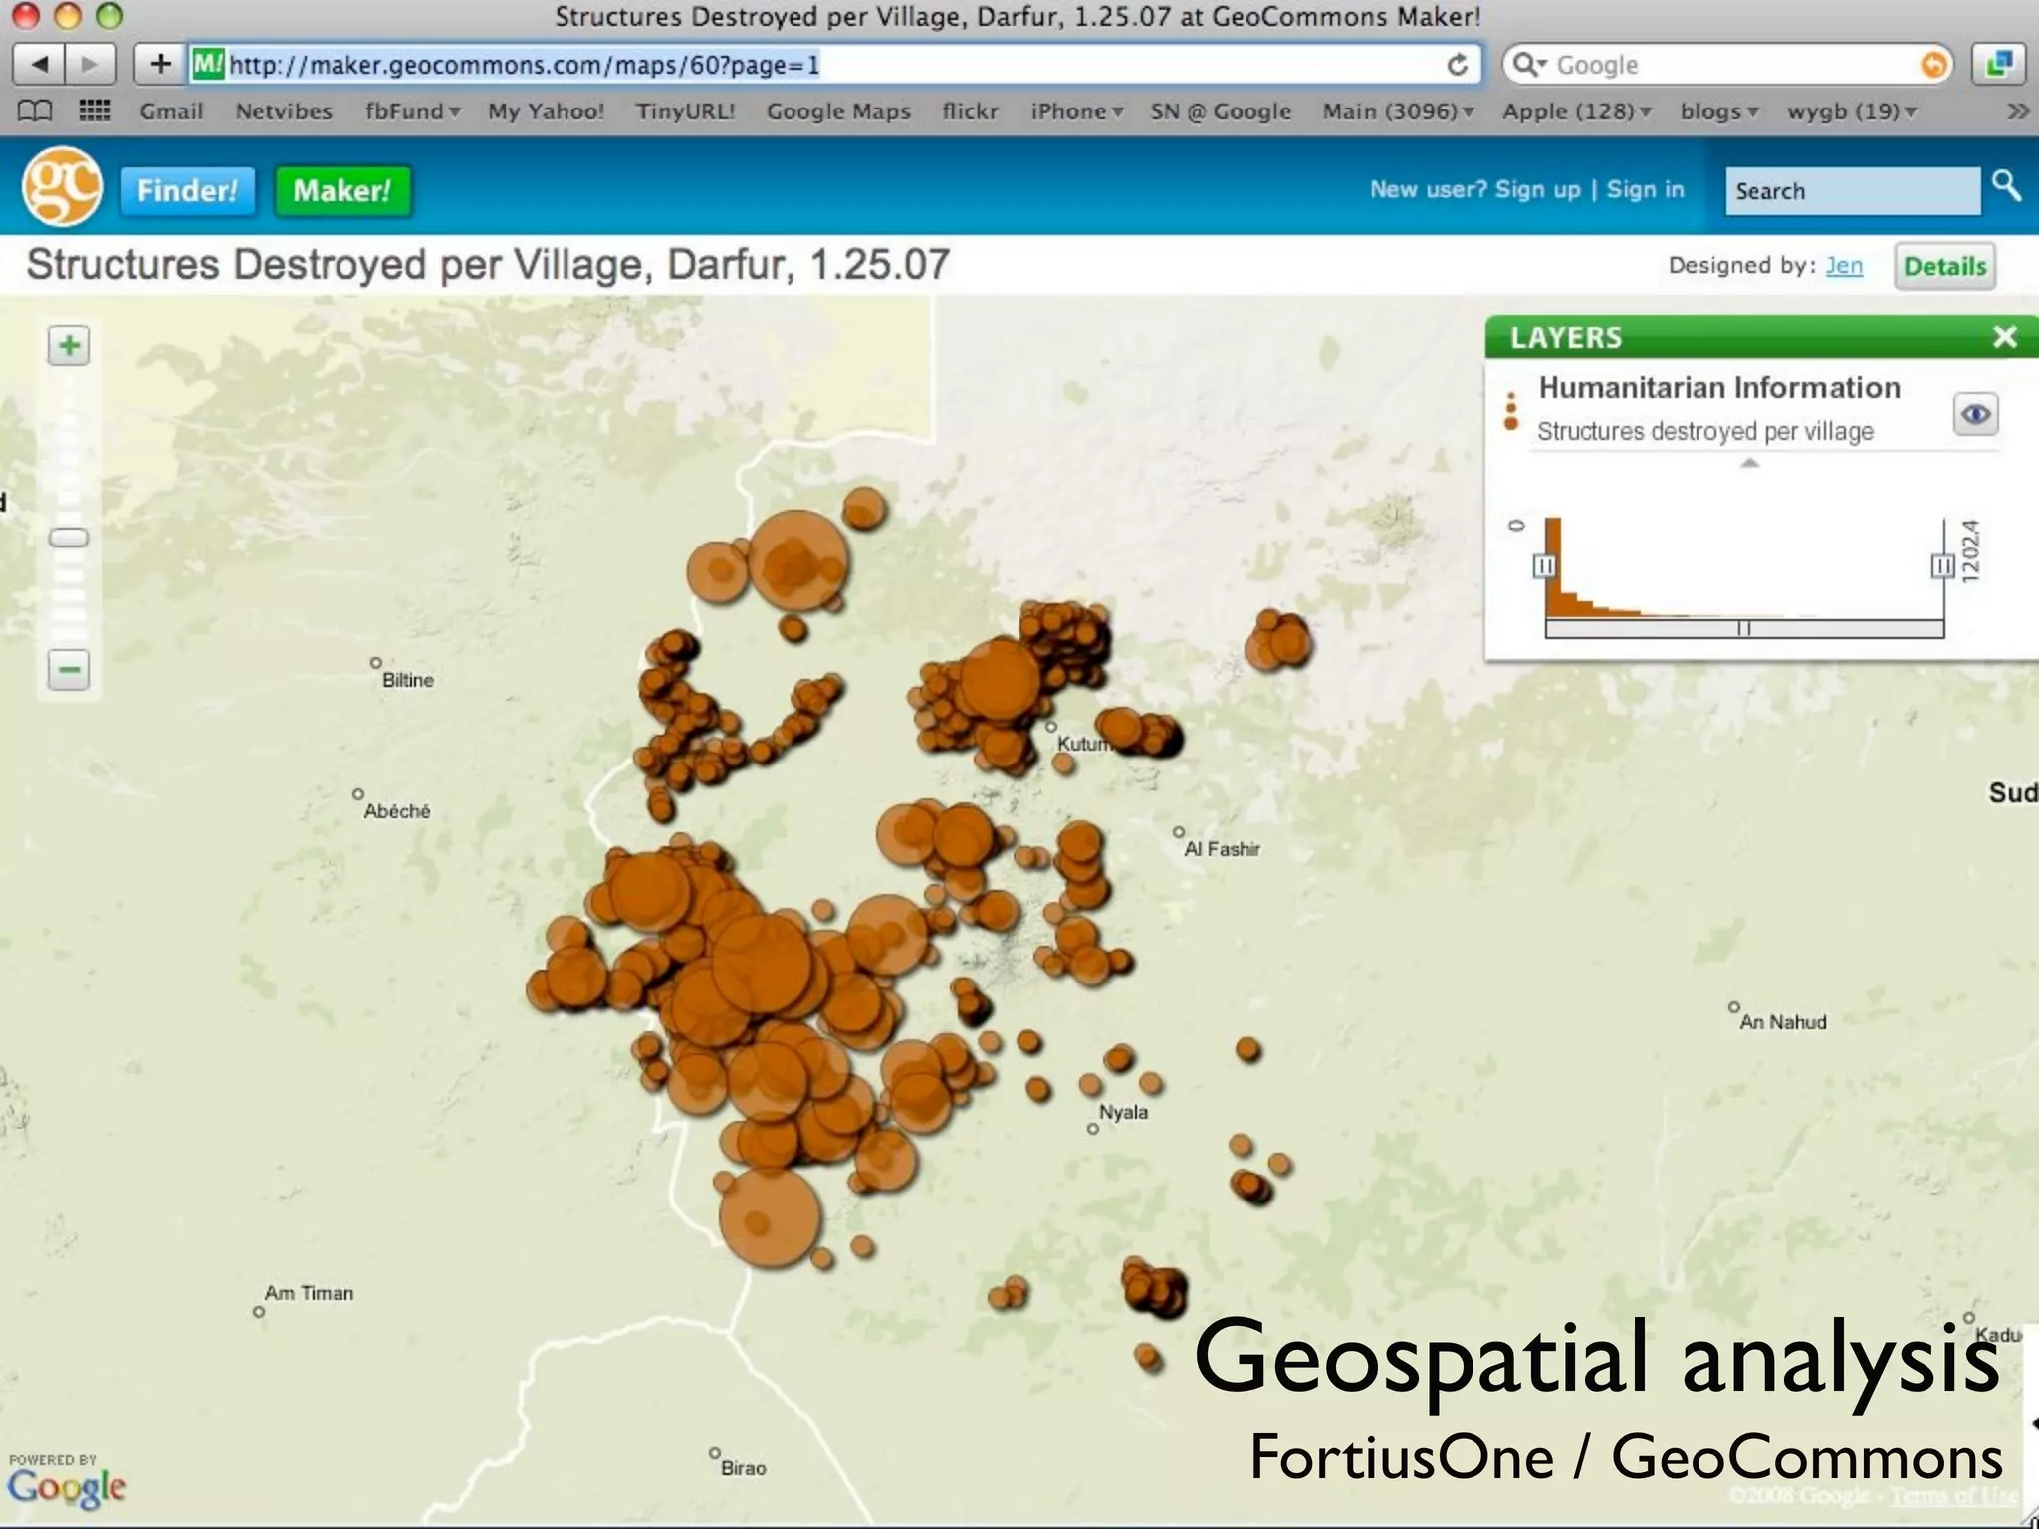The width and height of the screenshot is (2039, 1529).
Task: Expand the Main (3096) bookmark folder
Action: pos(1398,110)
